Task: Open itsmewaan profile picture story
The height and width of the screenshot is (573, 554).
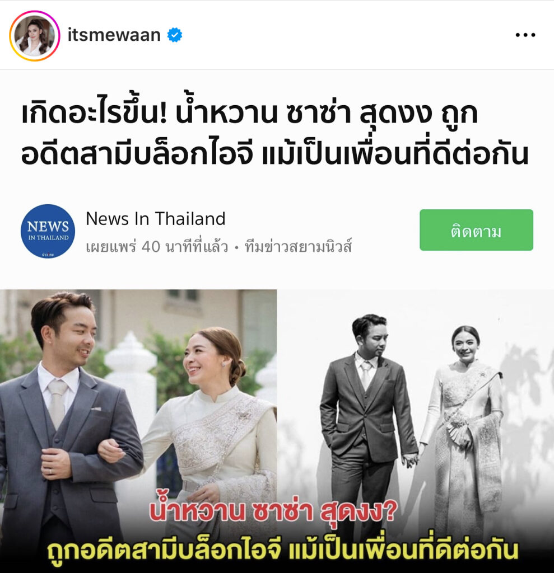Action: [34, 35]
